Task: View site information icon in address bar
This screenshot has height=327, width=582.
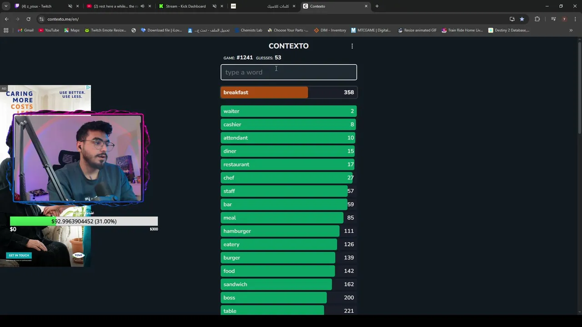Action: 41,19
